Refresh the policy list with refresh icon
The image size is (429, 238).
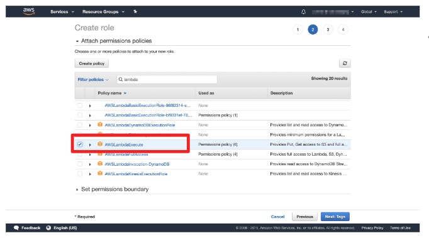click(x=345, y=63)
